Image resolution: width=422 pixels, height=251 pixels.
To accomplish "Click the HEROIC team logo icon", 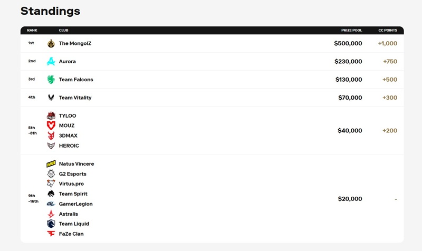I will point(51,146).
